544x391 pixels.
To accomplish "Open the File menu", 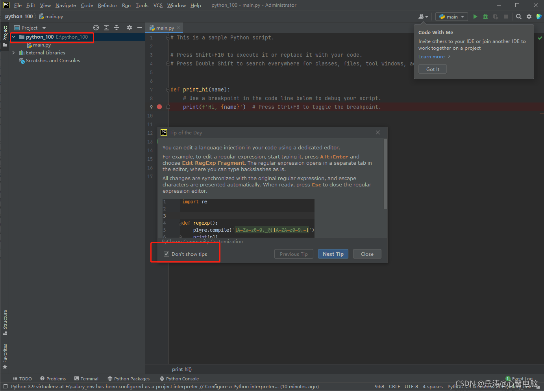I will 18,5.
